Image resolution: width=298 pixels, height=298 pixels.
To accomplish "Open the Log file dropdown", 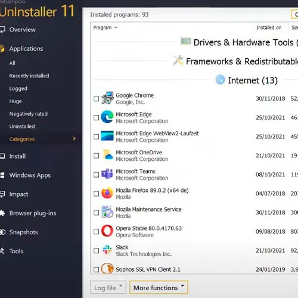I will pyautogui.click(x=108, y=287).
